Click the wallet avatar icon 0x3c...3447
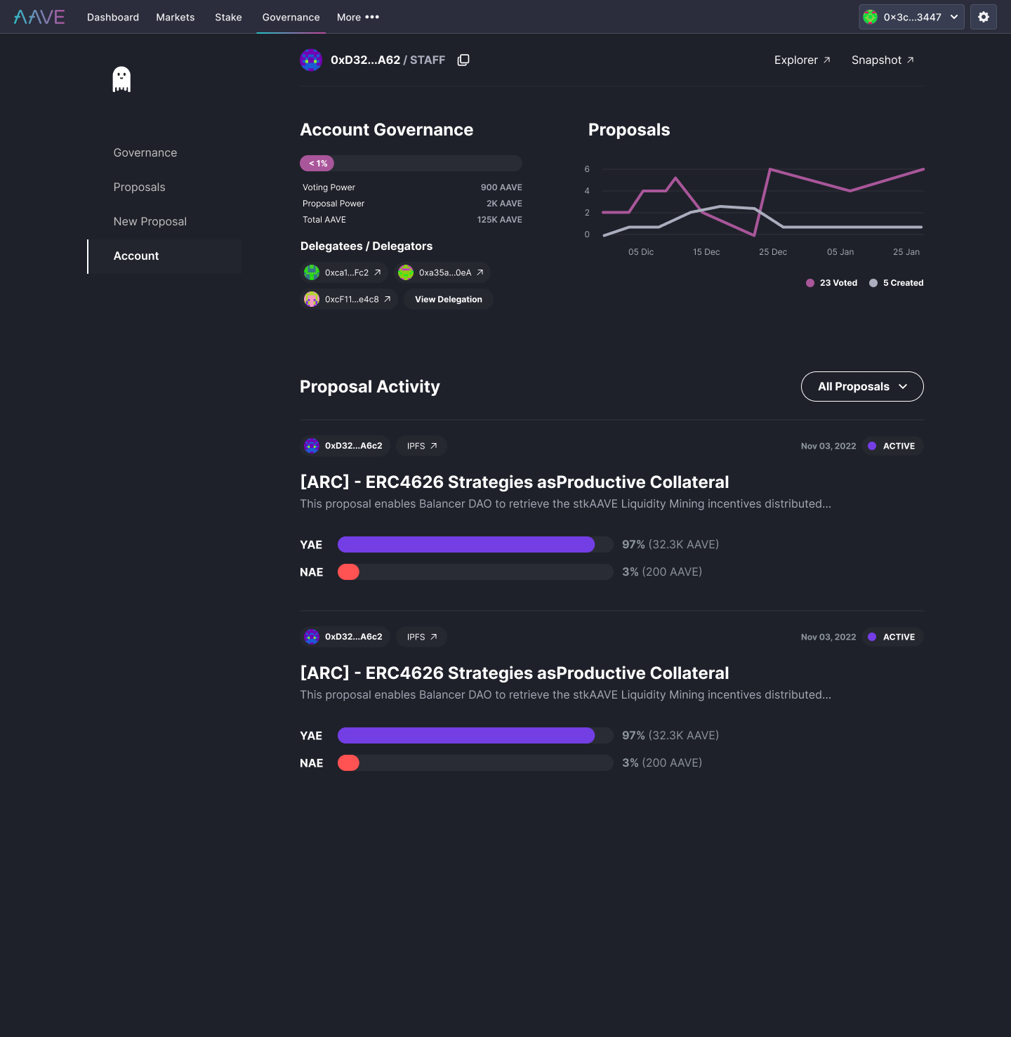Screen dimensions: 1011x1037 coord(871,17)
